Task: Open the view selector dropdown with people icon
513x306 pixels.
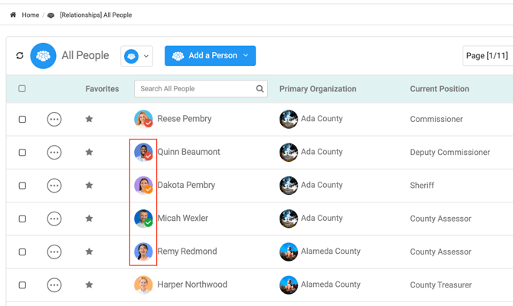Action: pyautogui.click(x=136, y=56)
